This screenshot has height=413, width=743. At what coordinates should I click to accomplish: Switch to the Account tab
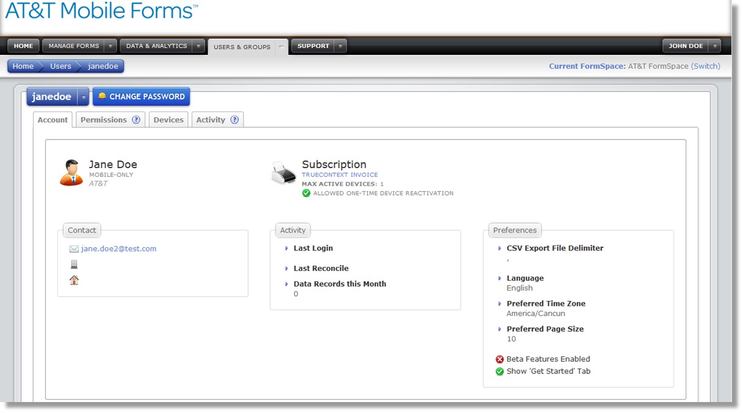(52, 120)
